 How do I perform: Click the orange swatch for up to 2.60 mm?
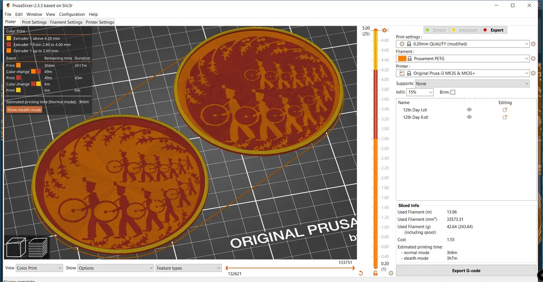(x=9, y=51)
